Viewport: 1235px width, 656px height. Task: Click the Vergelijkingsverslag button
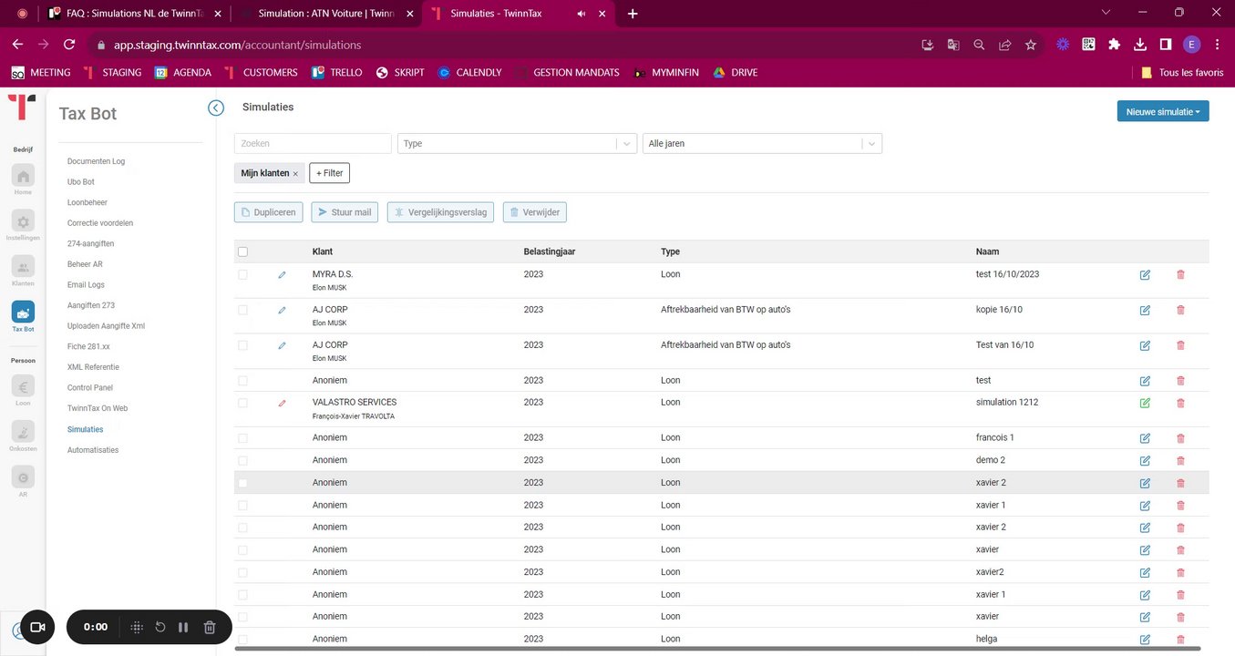point(440,212)
